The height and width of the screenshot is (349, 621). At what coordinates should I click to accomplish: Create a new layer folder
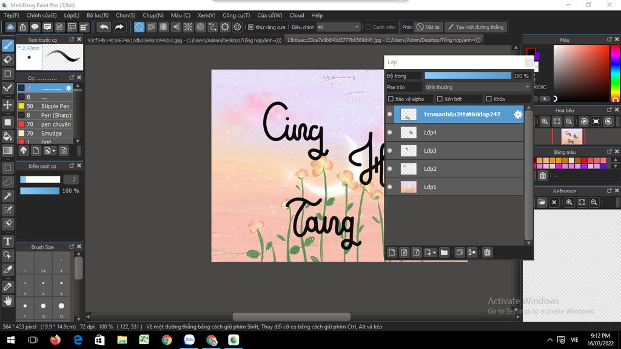tap(444, 253)
